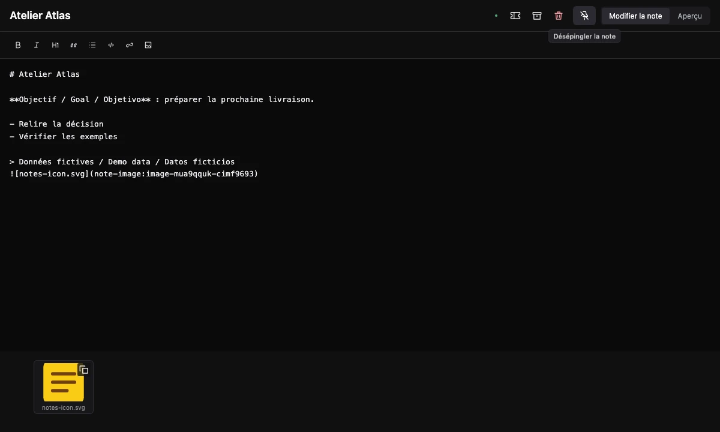Insert a hyperlink with the link icon
This screenshot has width=720, height=432.
(x=130, y=45)
